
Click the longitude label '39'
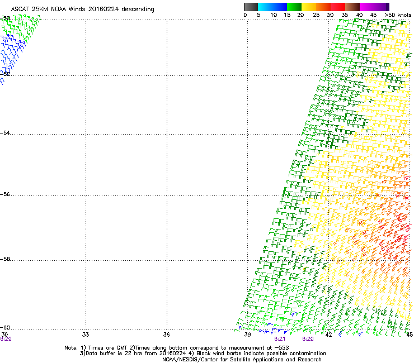247,335
